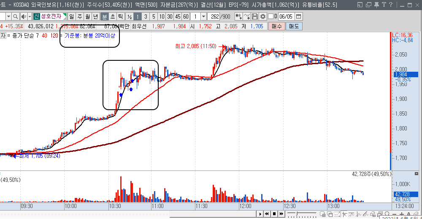This screenshot has width=422, height=219.
Task: Click the duplicate window icon in title bar
Action: click(x=368, y=5)
